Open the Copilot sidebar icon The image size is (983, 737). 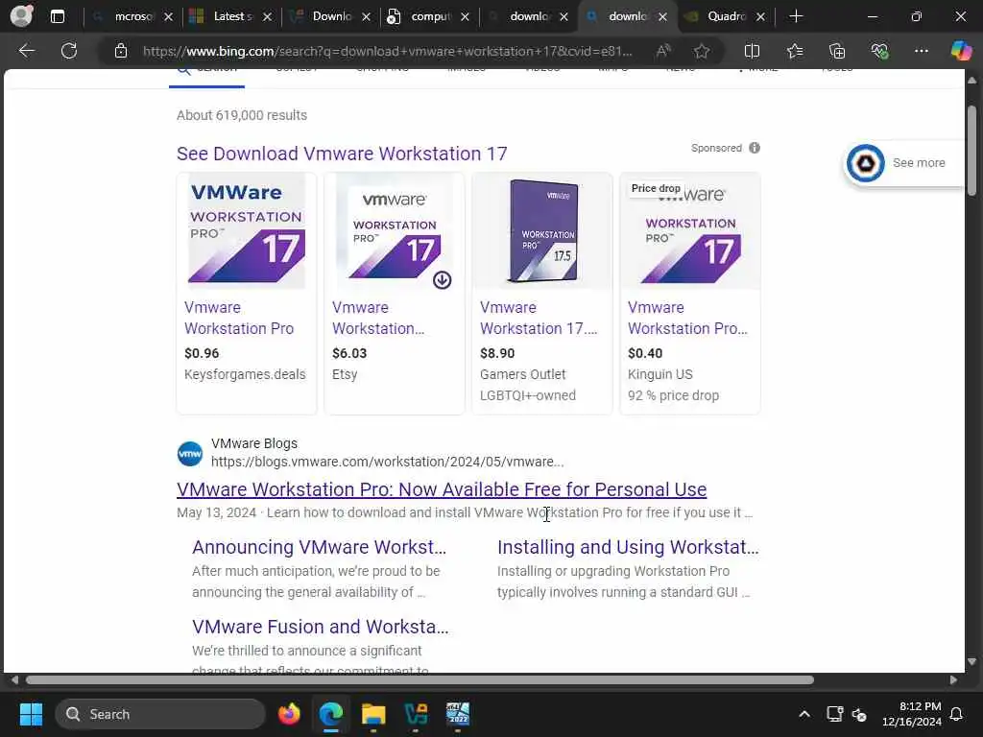961,51
